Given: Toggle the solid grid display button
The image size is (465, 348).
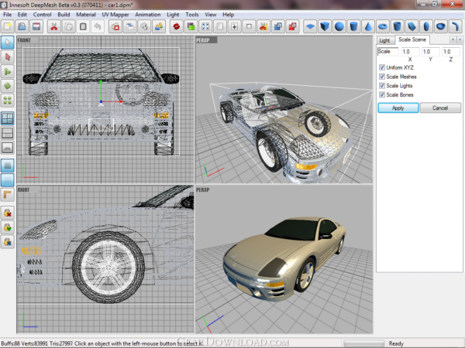Looking at the screenshot, I should [8, 165].
